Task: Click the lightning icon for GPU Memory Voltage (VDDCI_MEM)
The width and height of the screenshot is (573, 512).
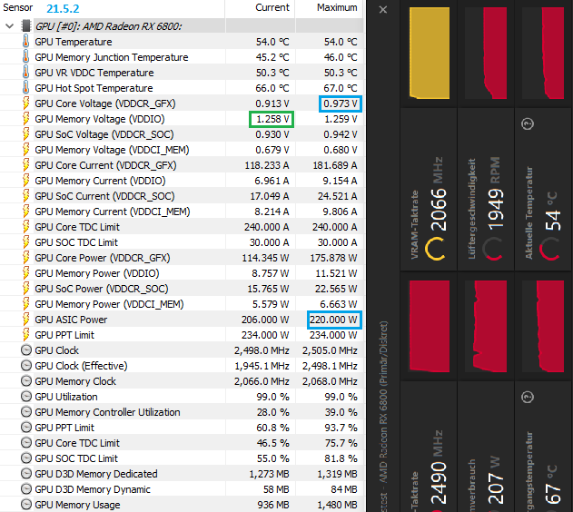Action: tap(26, 150)
